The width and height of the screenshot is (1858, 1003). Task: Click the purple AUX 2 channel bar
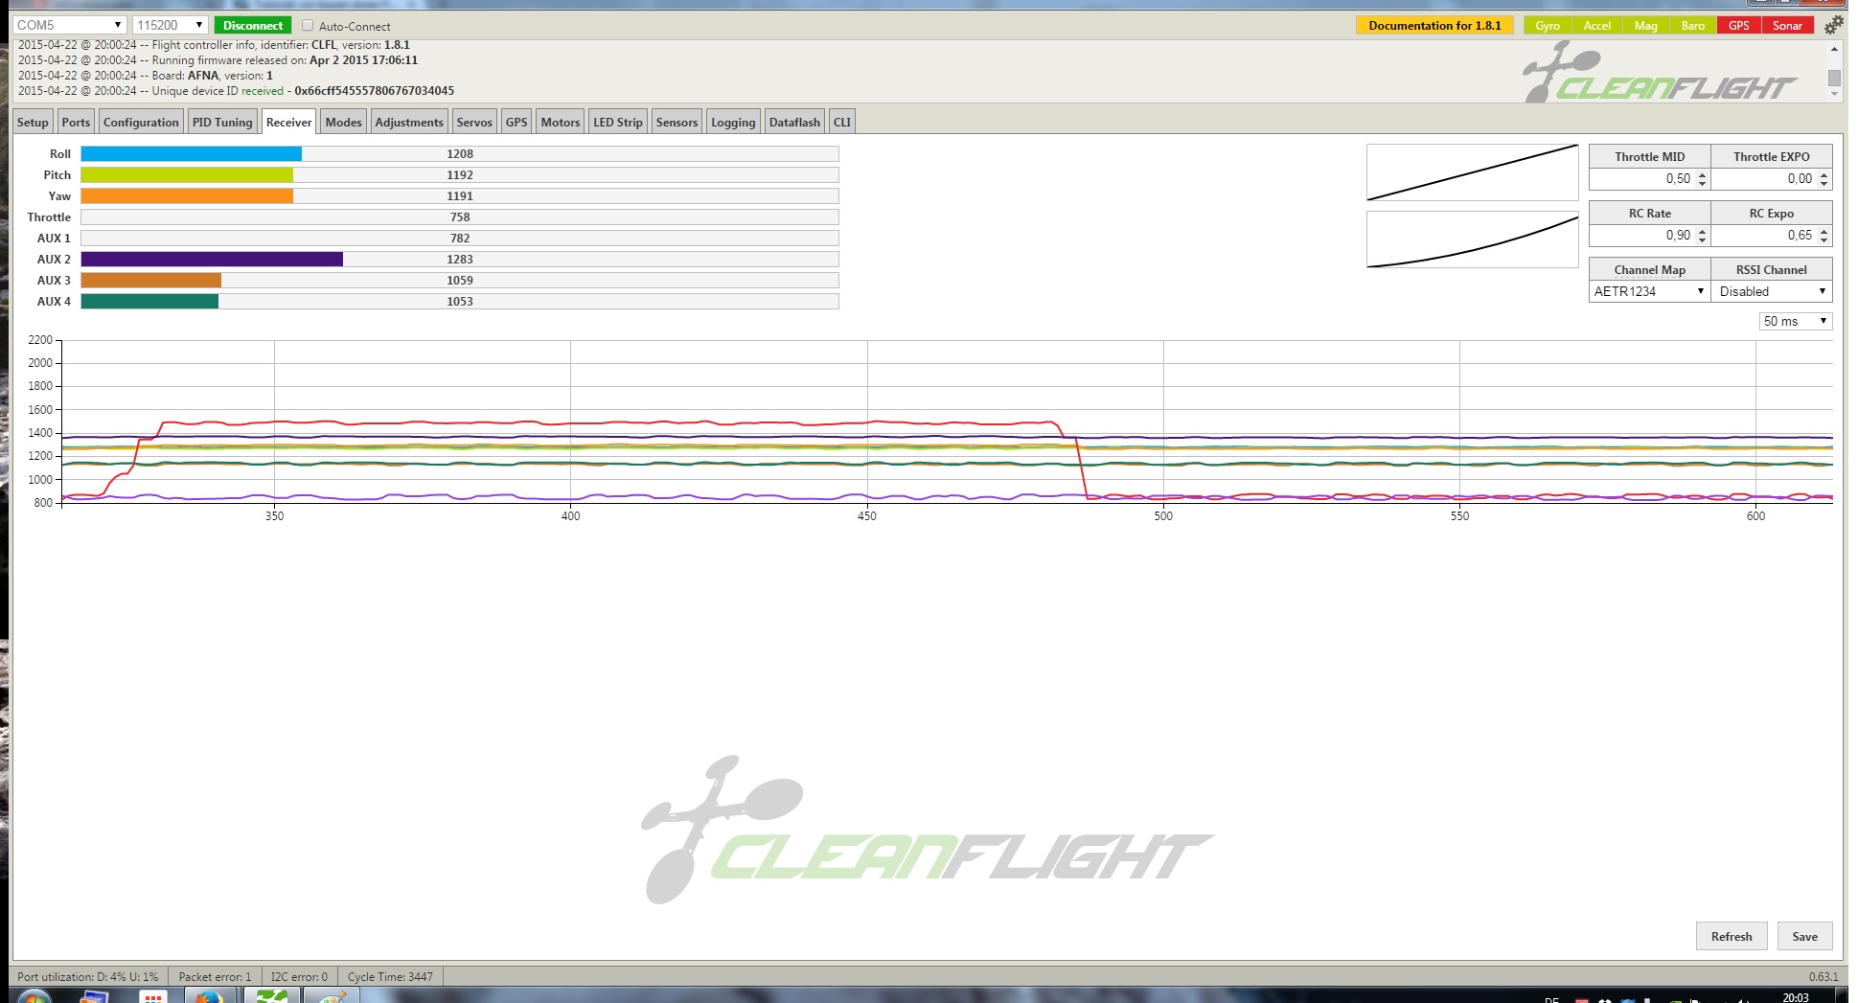212,259
